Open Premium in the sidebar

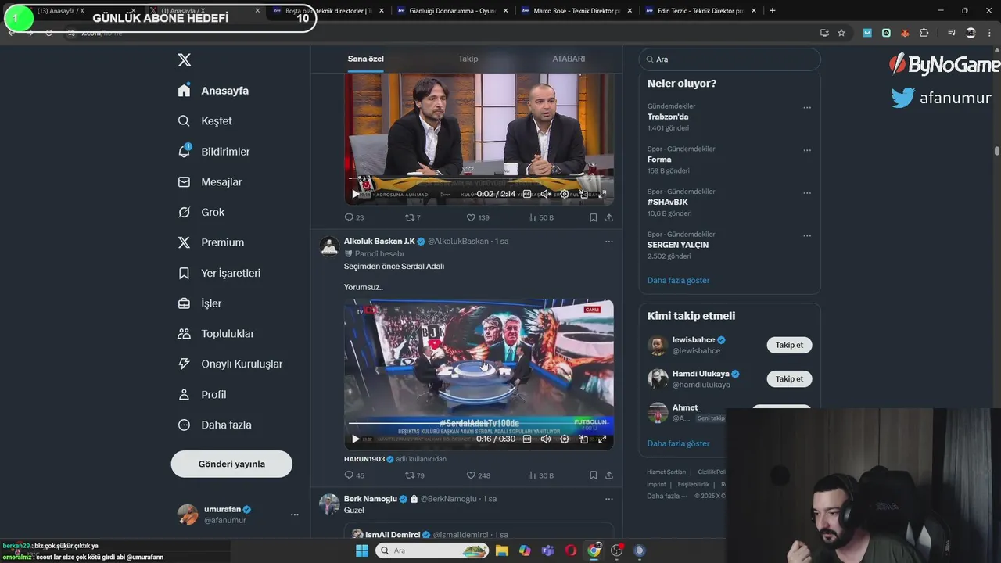coord(211,242)
